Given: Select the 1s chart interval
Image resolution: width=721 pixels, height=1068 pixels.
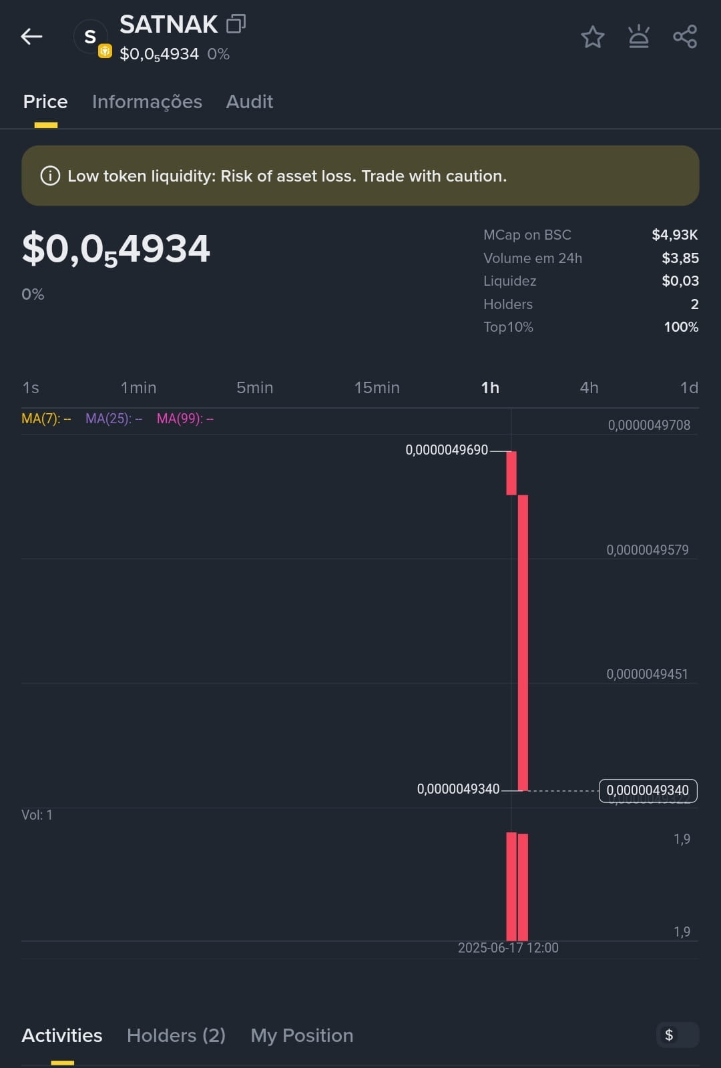Looking at the screenshot, I should 31,387.
